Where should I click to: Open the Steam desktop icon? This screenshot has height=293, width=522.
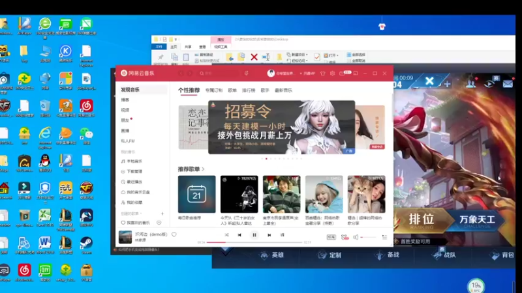[86, 245]
